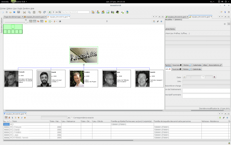Viewport: 231px width, 145px height.
Task: Add a new source icon
Action: (117, 12)
